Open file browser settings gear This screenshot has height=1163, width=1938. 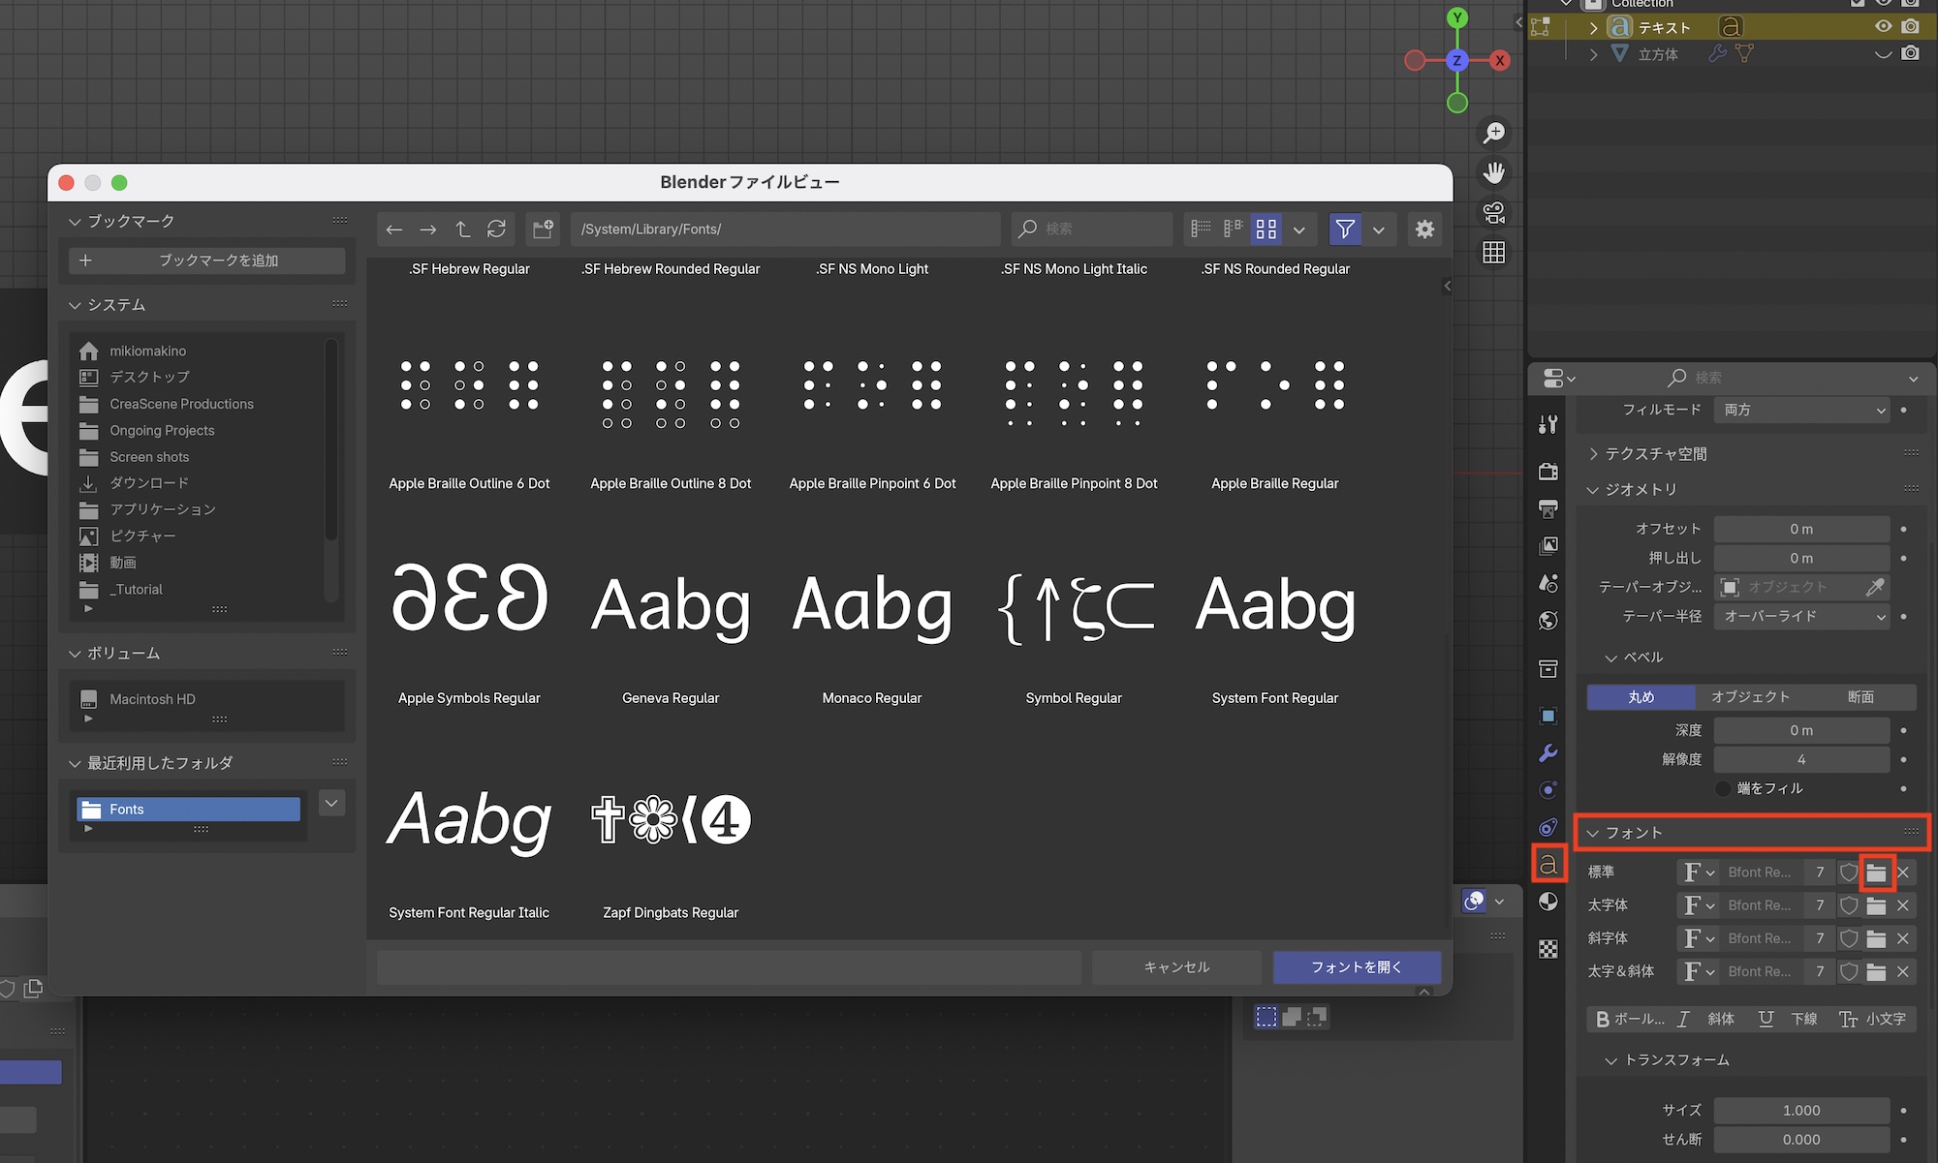[x=1424, y=230]
